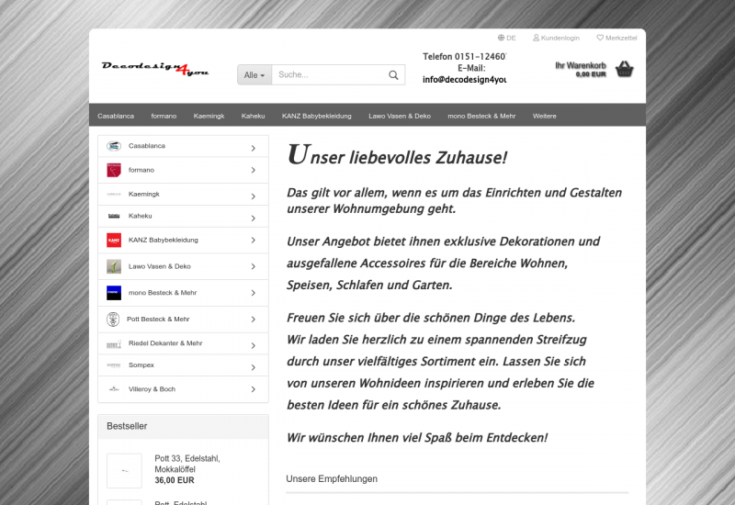Image resolution: width=735 pixels, height=505 pixels.
Task: Expand the Villeroy & Boch chevron
Action: [x=253, y=389]
